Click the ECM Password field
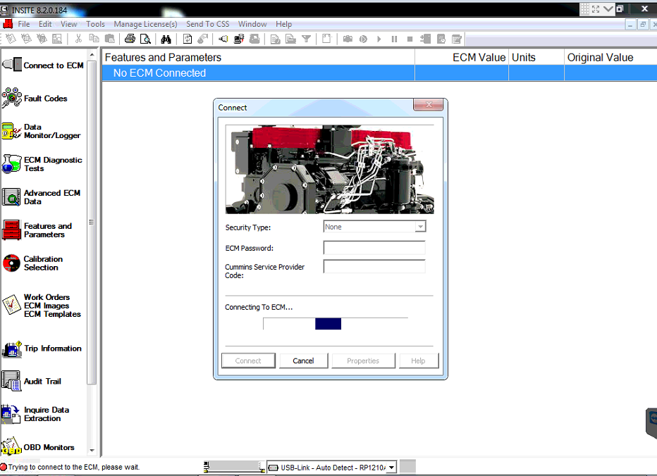This screenshot has height=476, width=657. coord(374,247)
